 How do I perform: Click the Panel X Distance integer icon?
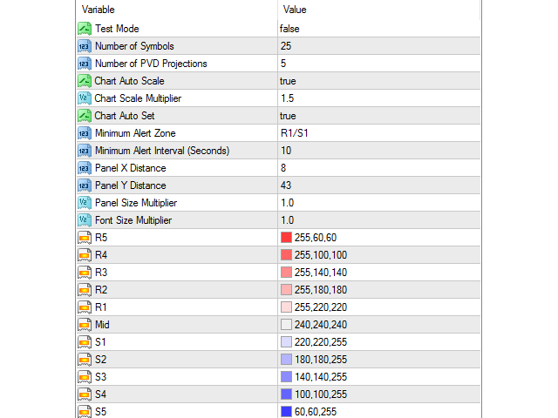[85, 168]
